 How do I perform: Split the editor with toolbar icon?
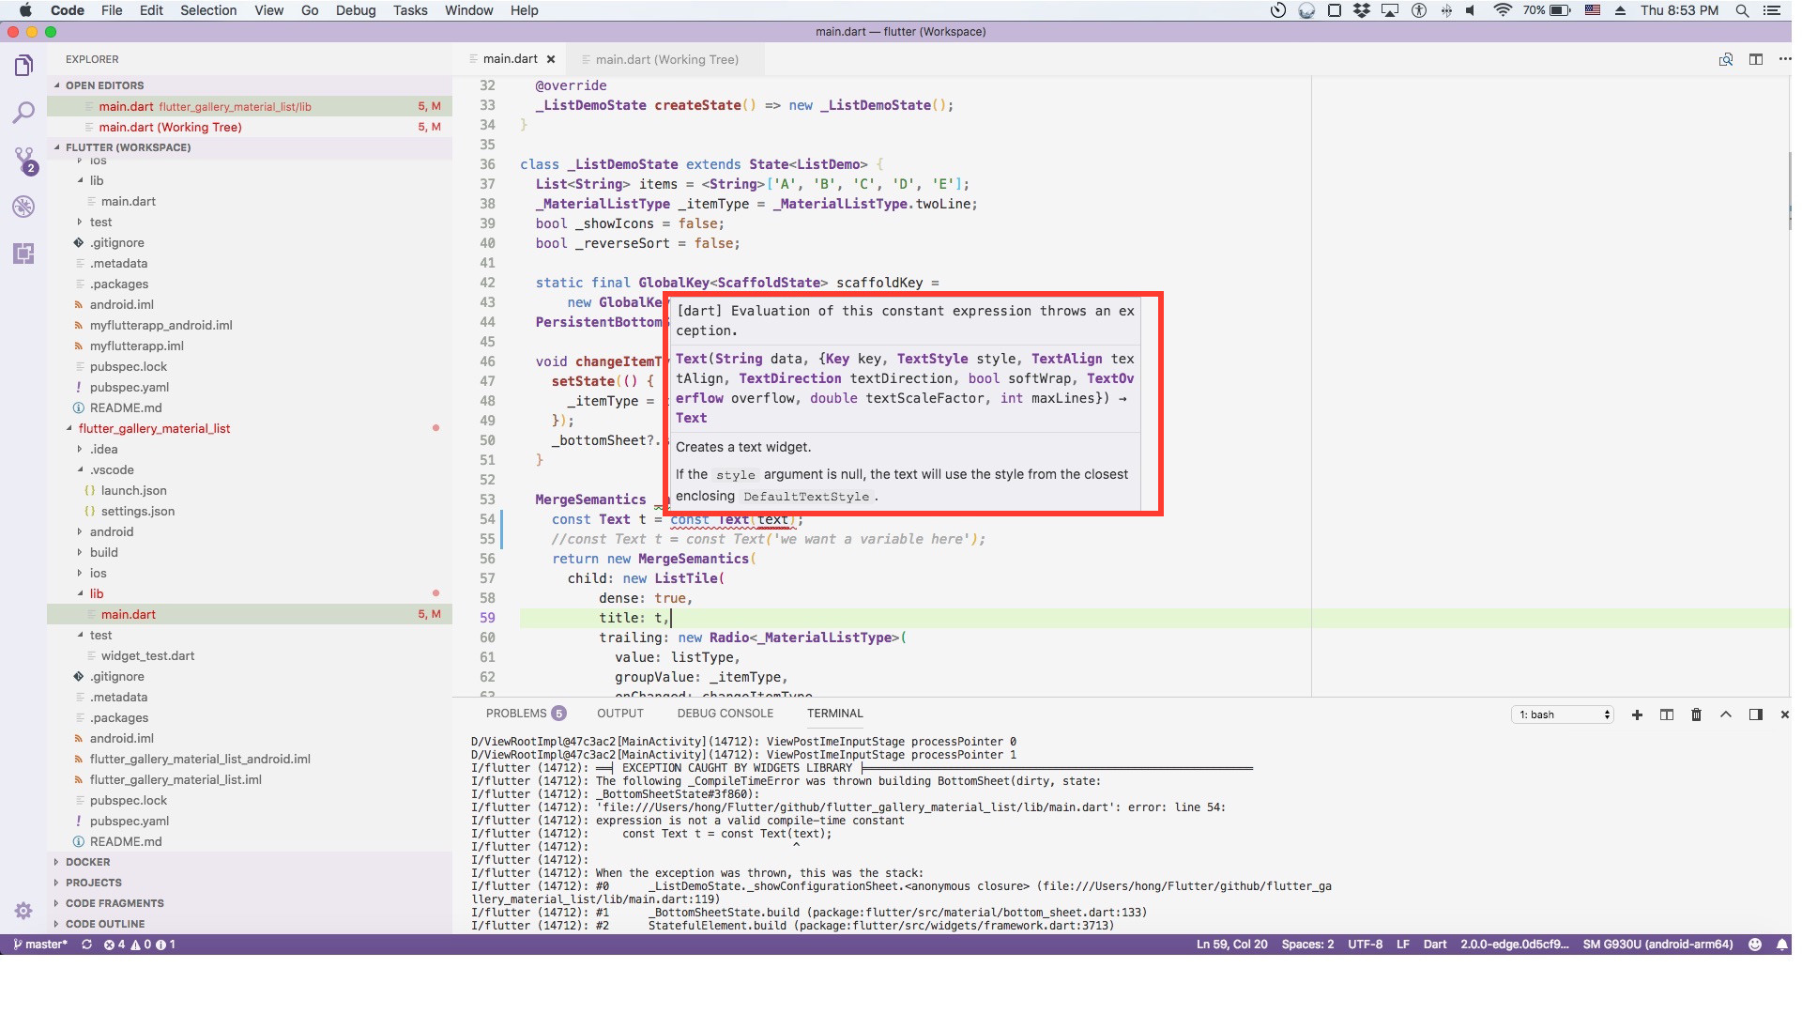[x=1756, y=59]
